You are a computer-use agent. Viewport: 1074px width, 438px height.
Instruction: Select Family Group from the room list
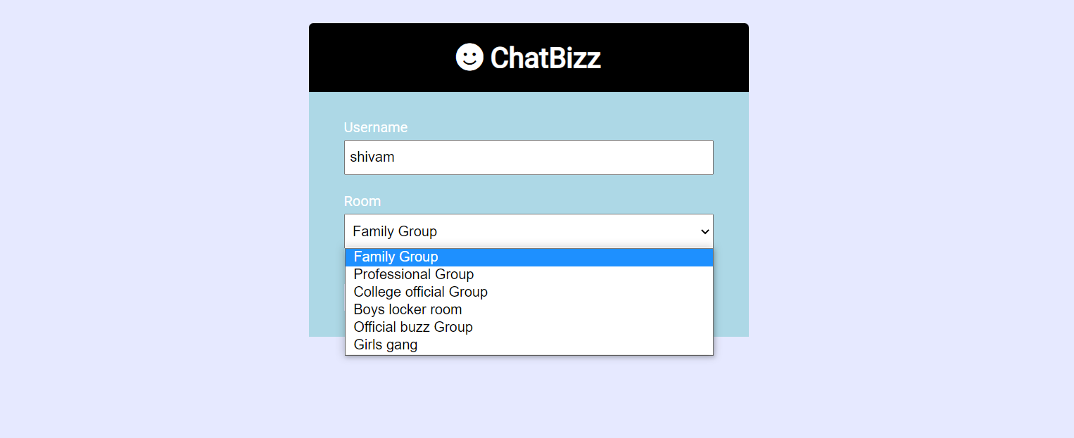pos(396,257)
